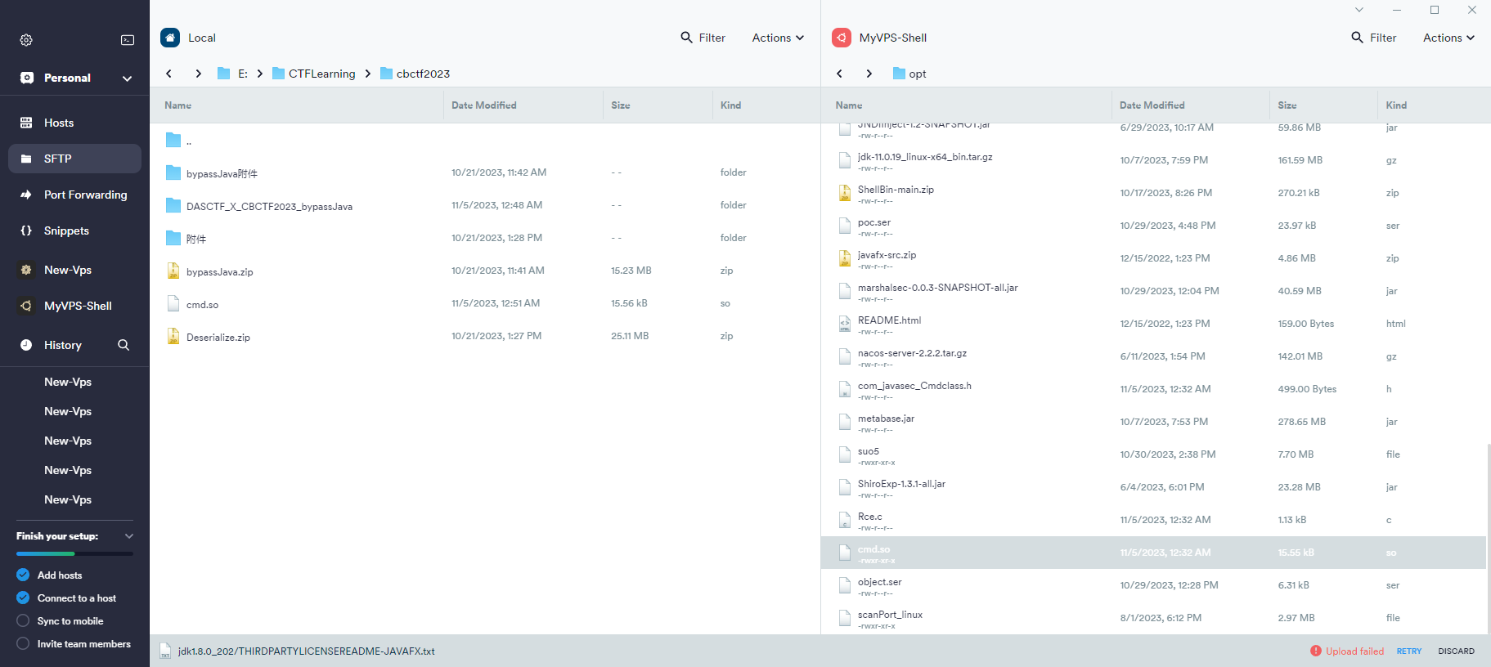
Task: Search history with magnifier icon
Action: [124, 345]
